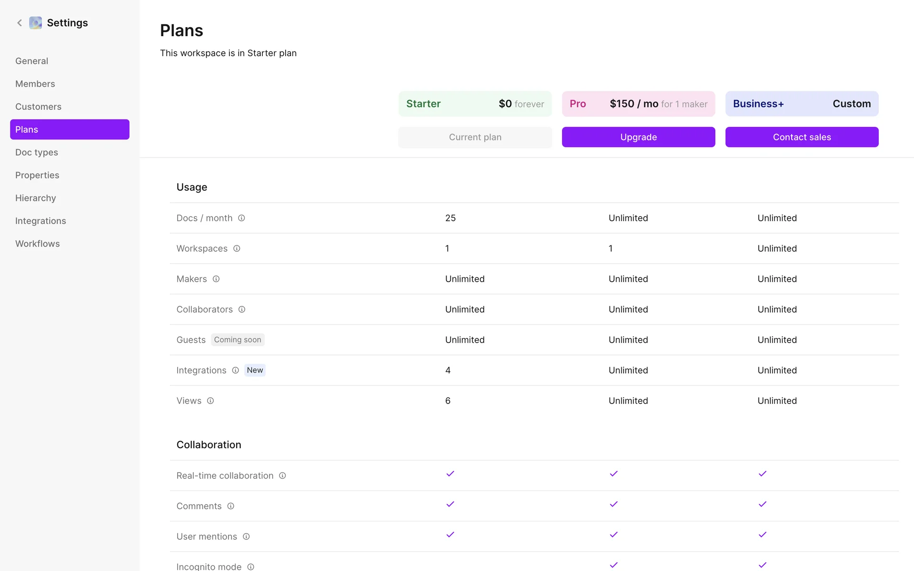914x571 pixels.
Task: Click the New badge on Integrations row
Action: (x=255, y=370)
